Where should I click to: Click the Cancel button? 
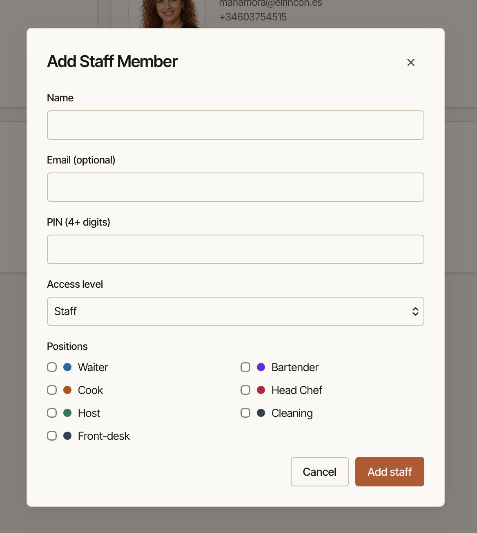[320, 472]
